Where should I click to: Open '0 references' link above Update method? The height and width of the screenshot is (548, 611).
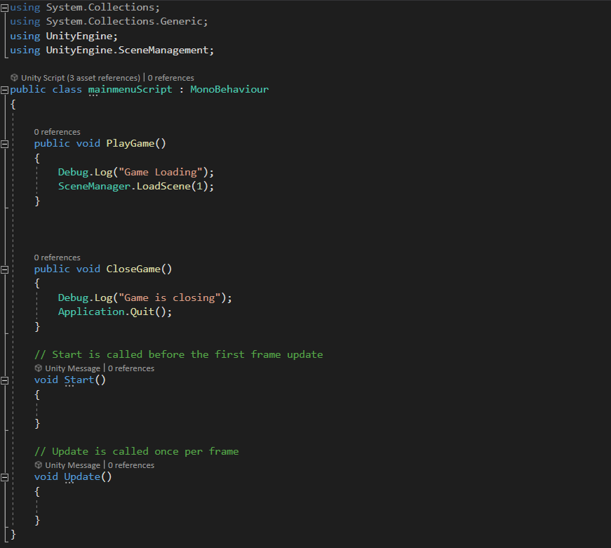tap(131, 465)
